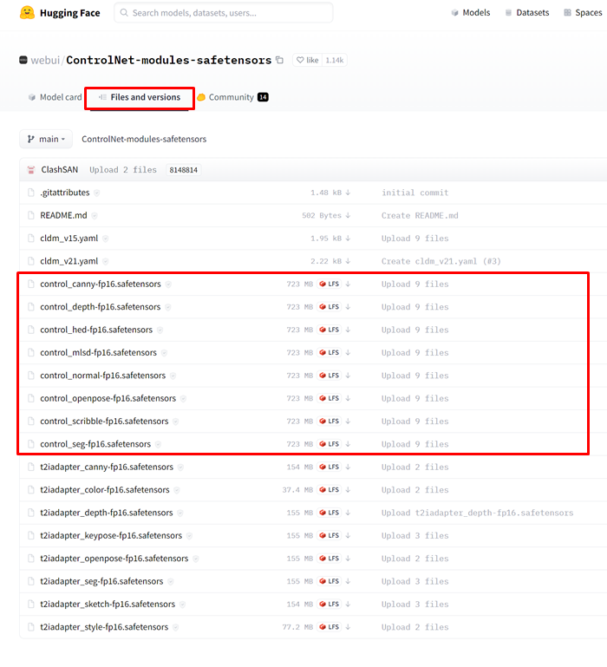This screenshot has width=607, height=667.
Task: Open control_scribble-fp16.safetensors file page
Action: coord(104,422)
